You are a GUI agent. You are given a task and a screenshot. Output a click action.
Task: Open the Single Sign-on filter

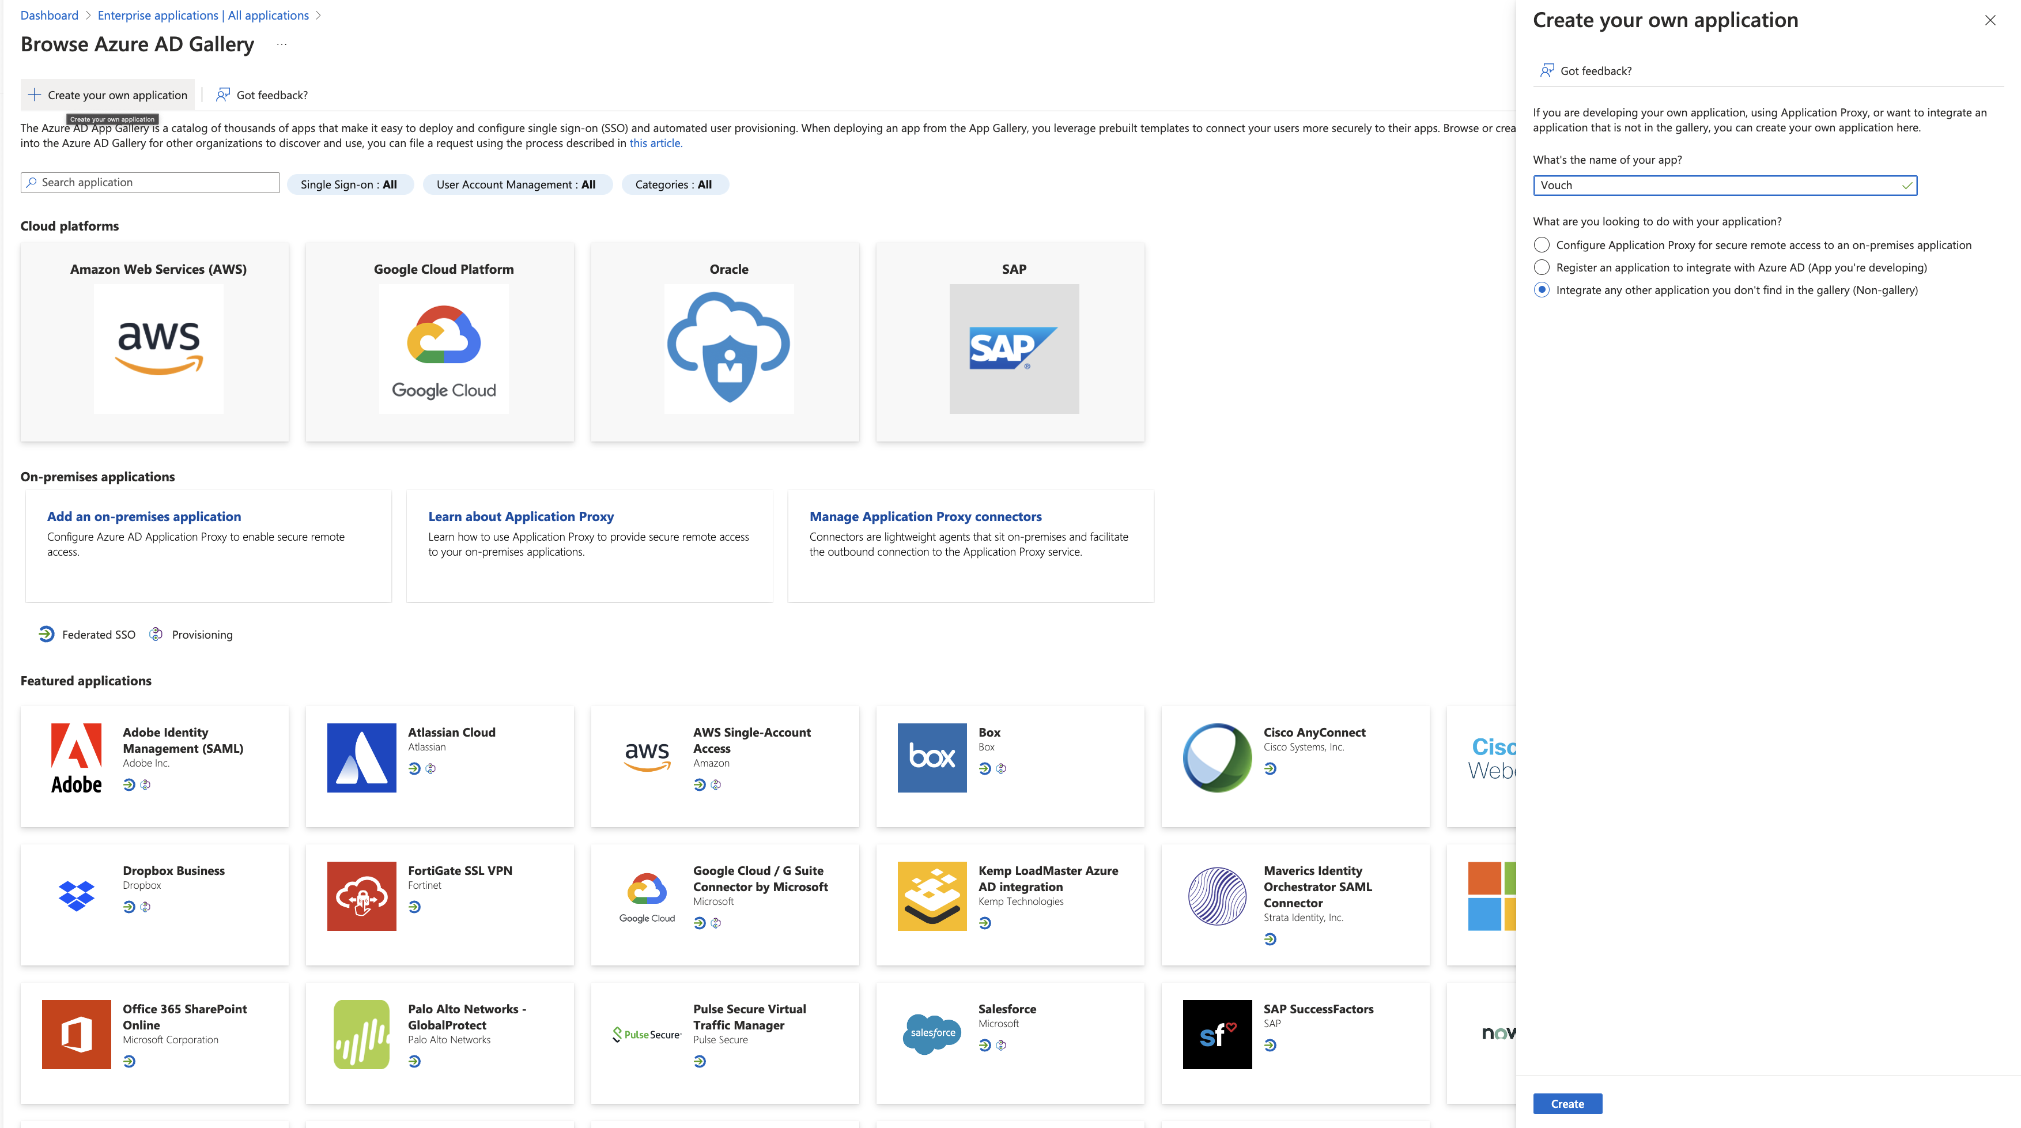click(x=349, y=184)
